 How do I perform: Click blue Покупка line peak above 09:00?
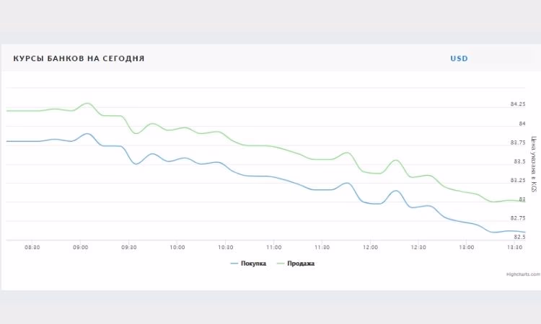[x=87, y=134]
